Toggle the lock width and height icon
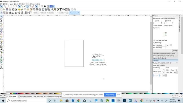 (55, 13)
